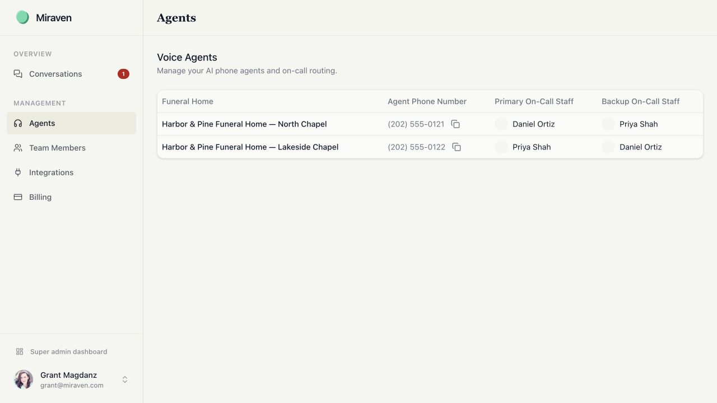This screenshot has height=403, width=717.
Task: Click the Billing credit card icon
Action: pos(18,197)
